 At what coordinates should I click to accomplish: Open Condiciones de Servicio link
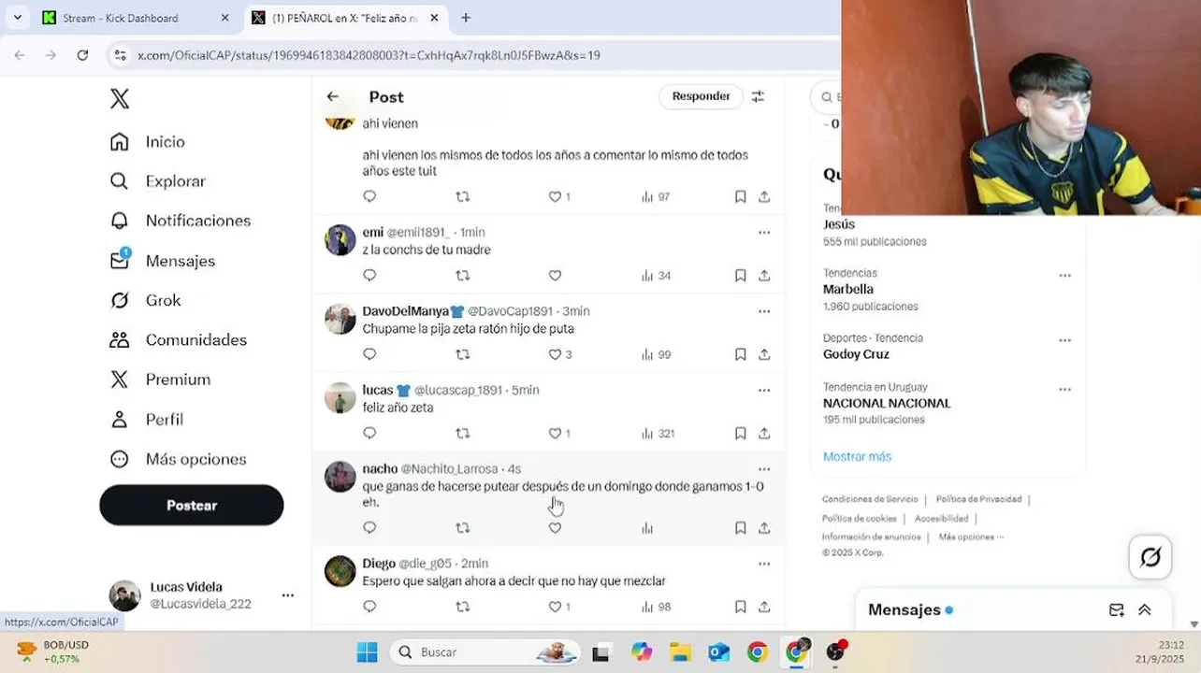(x=870, y=499)
